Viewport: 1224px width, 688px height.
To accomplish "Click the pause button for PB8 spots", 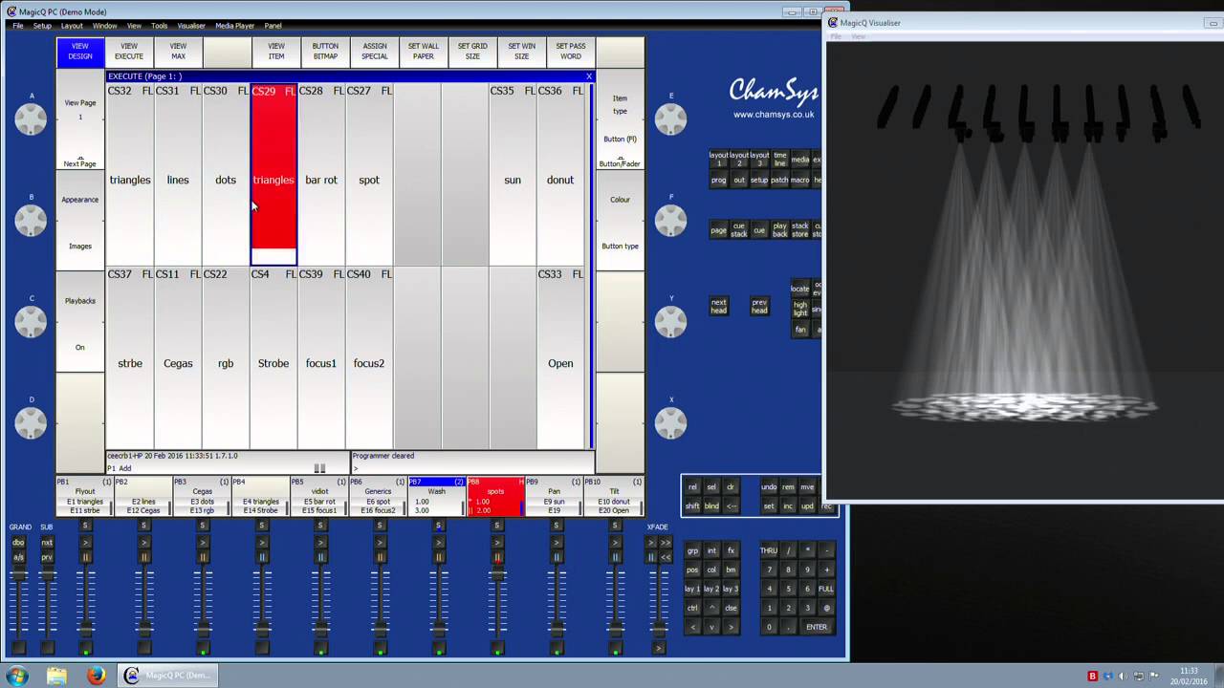I will [497, 557].
